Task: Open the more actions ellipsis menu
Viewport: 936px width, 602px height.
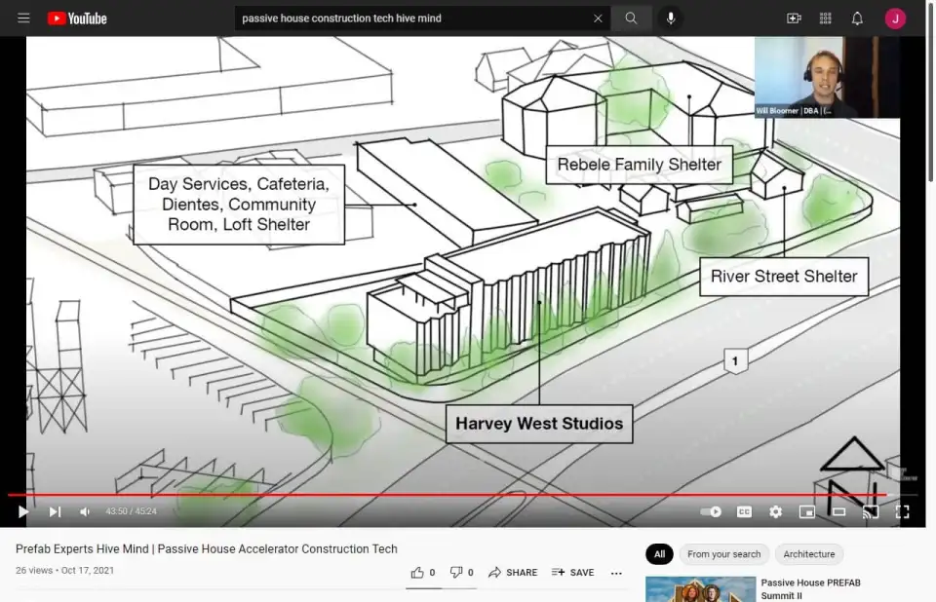Action: (x=616, y=573)
